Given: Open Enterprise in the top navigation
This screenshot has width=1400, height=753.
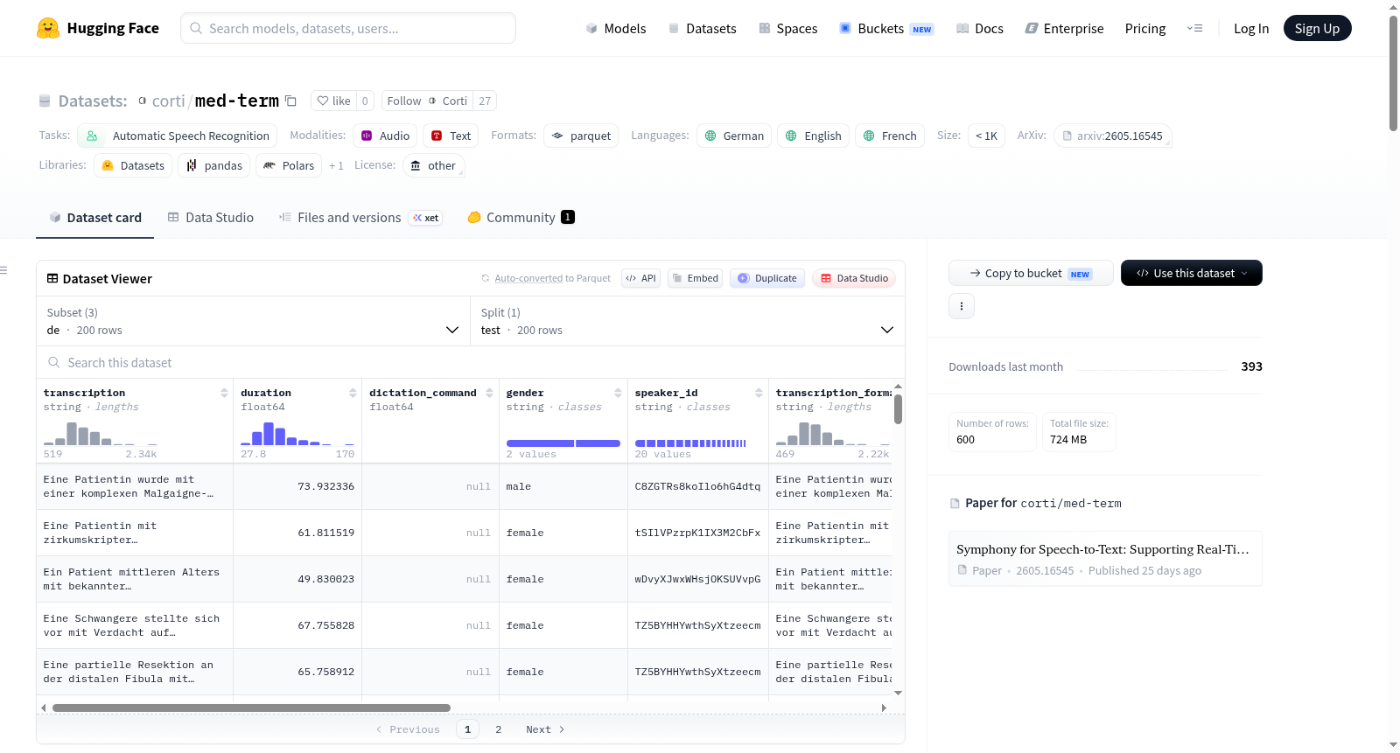Looking at the screenshot, I should pyautogui.click(x=1064, y=29).
